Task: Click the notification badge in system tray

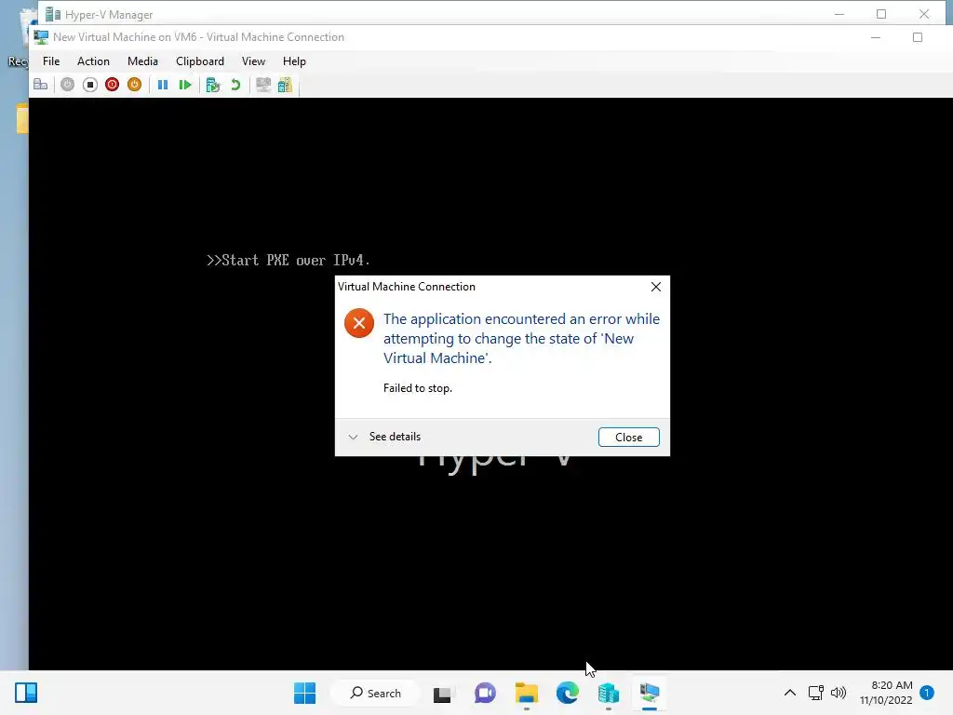Action: click(927, 692)
